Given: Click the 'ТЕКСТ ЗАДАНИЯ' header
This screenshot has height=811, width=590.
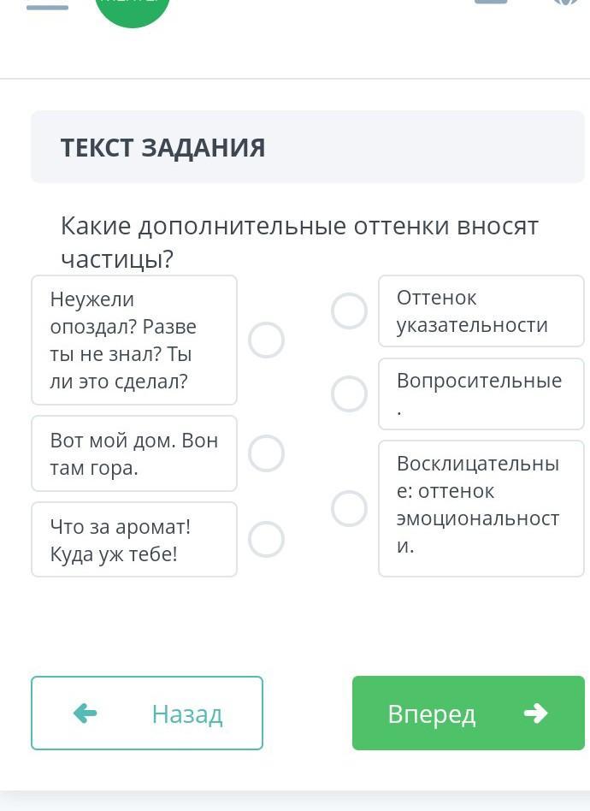Looking at the screenshot, I should pos(163,147).
